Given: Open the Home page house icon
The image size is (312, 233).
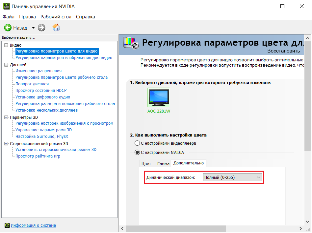Looking at the screenshot, I should tap(56, 27).
